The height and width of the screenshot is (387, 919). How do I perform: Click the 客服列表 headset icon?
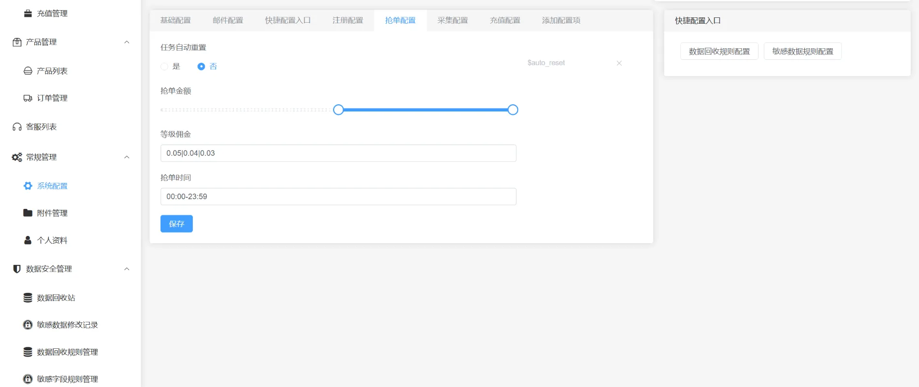tap(17, 127)
